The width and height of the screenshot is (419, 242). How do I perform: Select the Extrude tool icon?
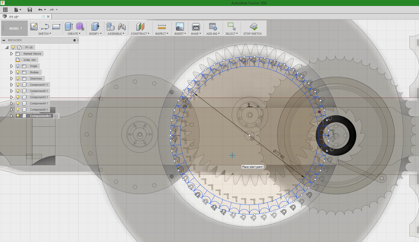pos(69,27)
